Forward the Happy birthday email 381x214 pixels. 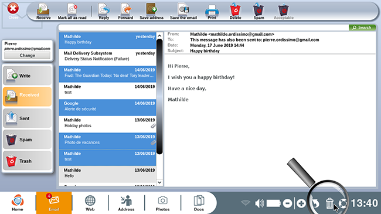point(125,11)
